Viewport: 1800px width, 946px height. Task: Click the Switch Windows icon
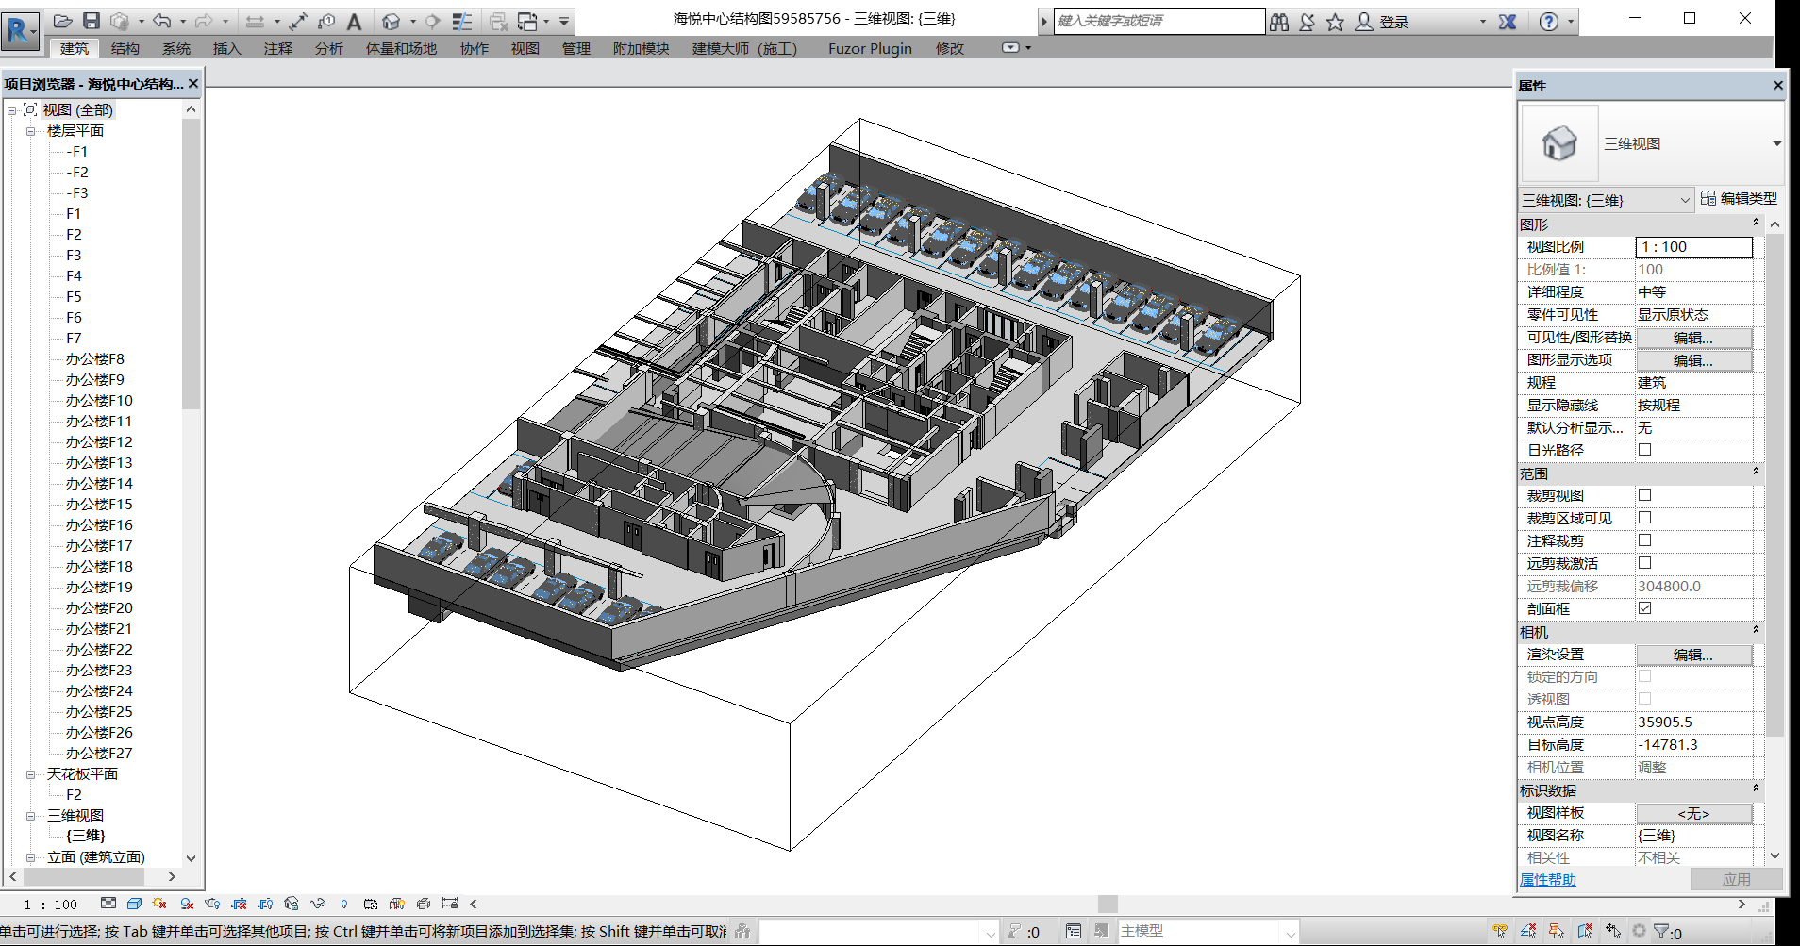pyautogui.click(x=528, y=21)
